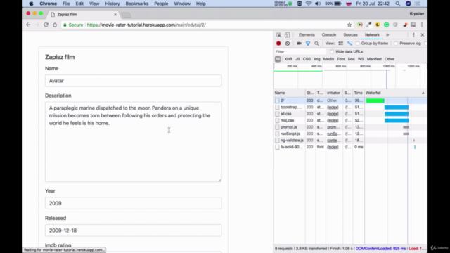This screenshot has width=450, height=253.
Task: Close the DevTools panel
Action: 423,35
